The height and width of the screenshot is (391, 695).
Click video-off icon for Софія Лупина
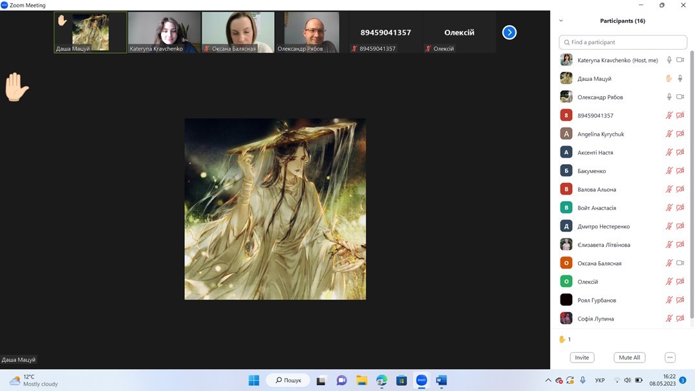pyautogui.click(x=680, y=319)
